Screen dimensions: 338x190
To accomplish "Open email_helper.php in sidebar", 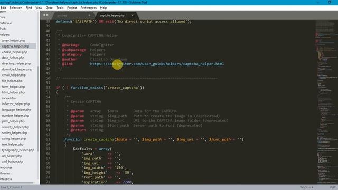I will click(x=14, y=75).
